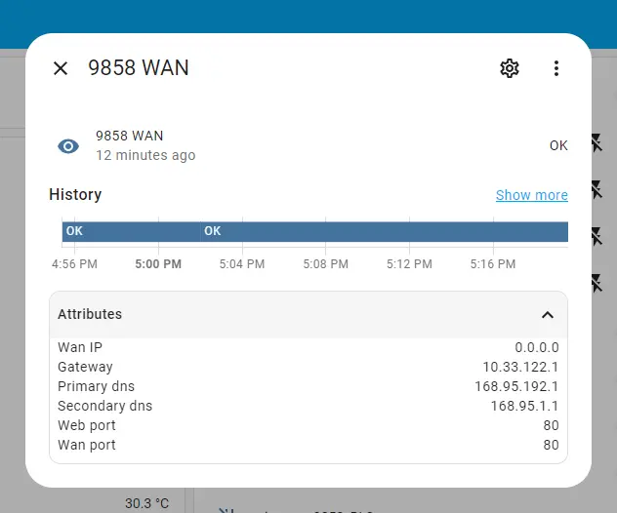Open entity settings with the gear icon

(x=509, y=68)
